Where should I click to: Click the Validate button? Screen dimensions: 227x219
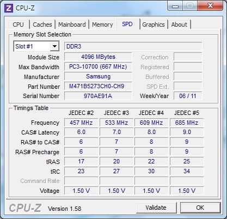tap(156, 208)
